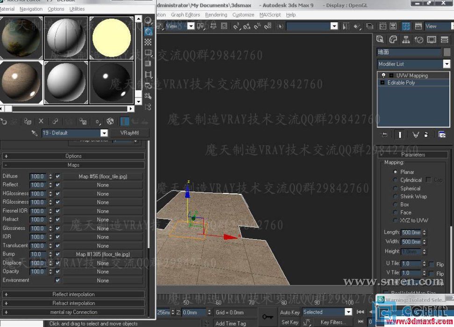Open the Curve Editor icon
Screen dimensions: 454x327
point(383,26)
